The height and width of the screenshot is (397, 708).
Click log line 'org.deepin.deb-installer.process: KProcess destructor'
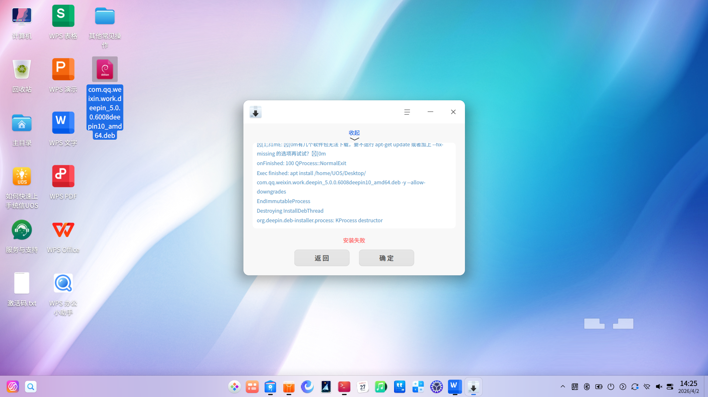[x=319, y=220]
